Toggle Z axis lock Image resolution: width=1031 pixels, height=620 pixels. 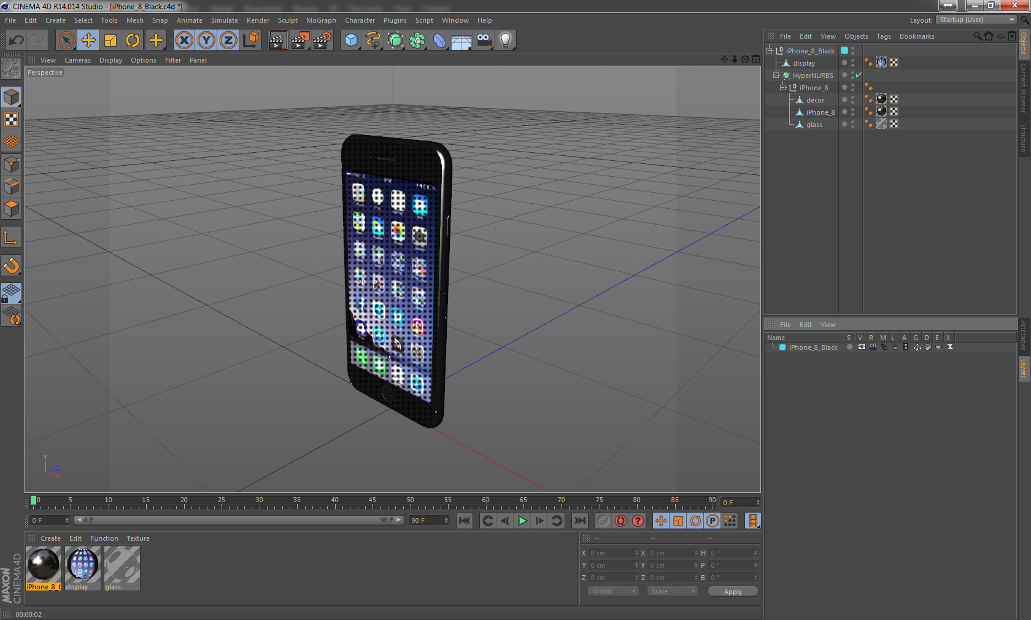[228, 41]
